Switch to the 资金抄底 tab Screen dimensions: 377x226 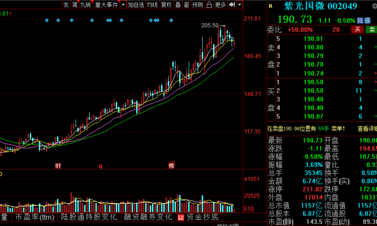[x=202, y=217]
